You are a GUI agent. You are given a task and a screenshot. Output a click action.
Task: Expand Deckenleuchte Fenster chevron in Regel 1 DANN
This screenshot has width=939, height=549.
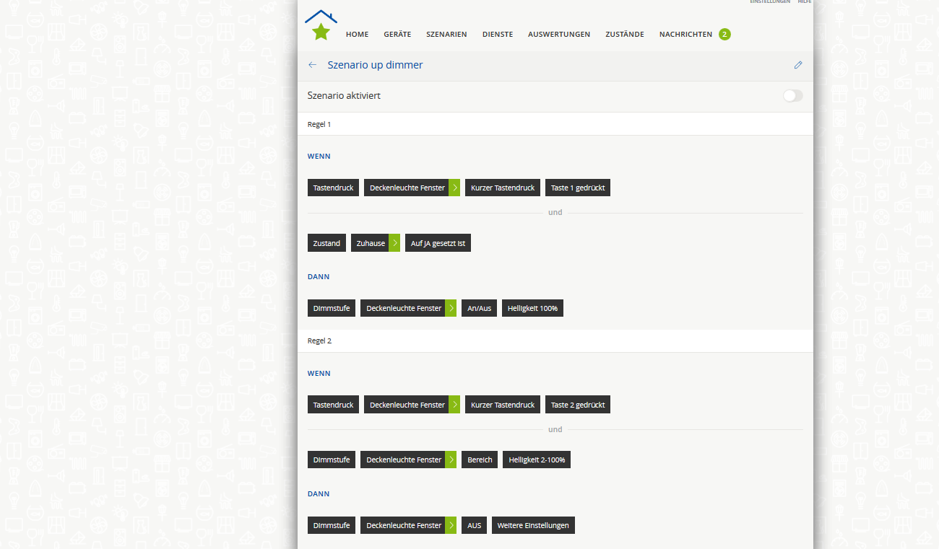coord(451,308)
